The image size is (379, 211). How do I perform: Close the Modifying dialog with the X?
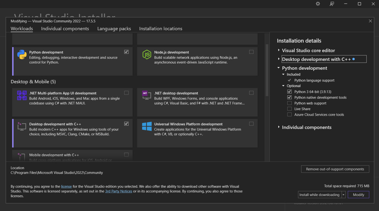point(370,21)
